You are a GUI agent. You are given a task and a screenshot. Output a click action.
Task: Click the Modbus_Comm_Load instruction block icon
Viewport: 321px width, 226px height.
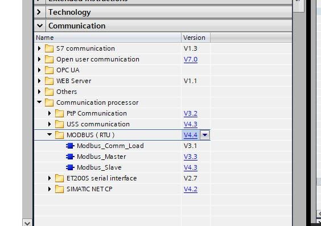coord(70,146)
